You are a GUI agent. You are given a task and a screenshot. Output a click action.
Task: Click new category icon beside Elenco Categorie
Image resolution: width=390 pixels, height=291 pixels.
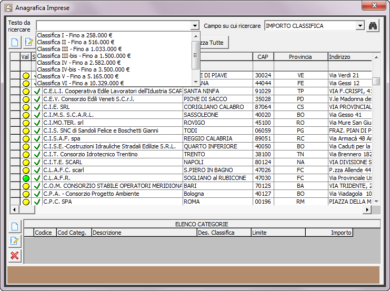tap(15, 226)
